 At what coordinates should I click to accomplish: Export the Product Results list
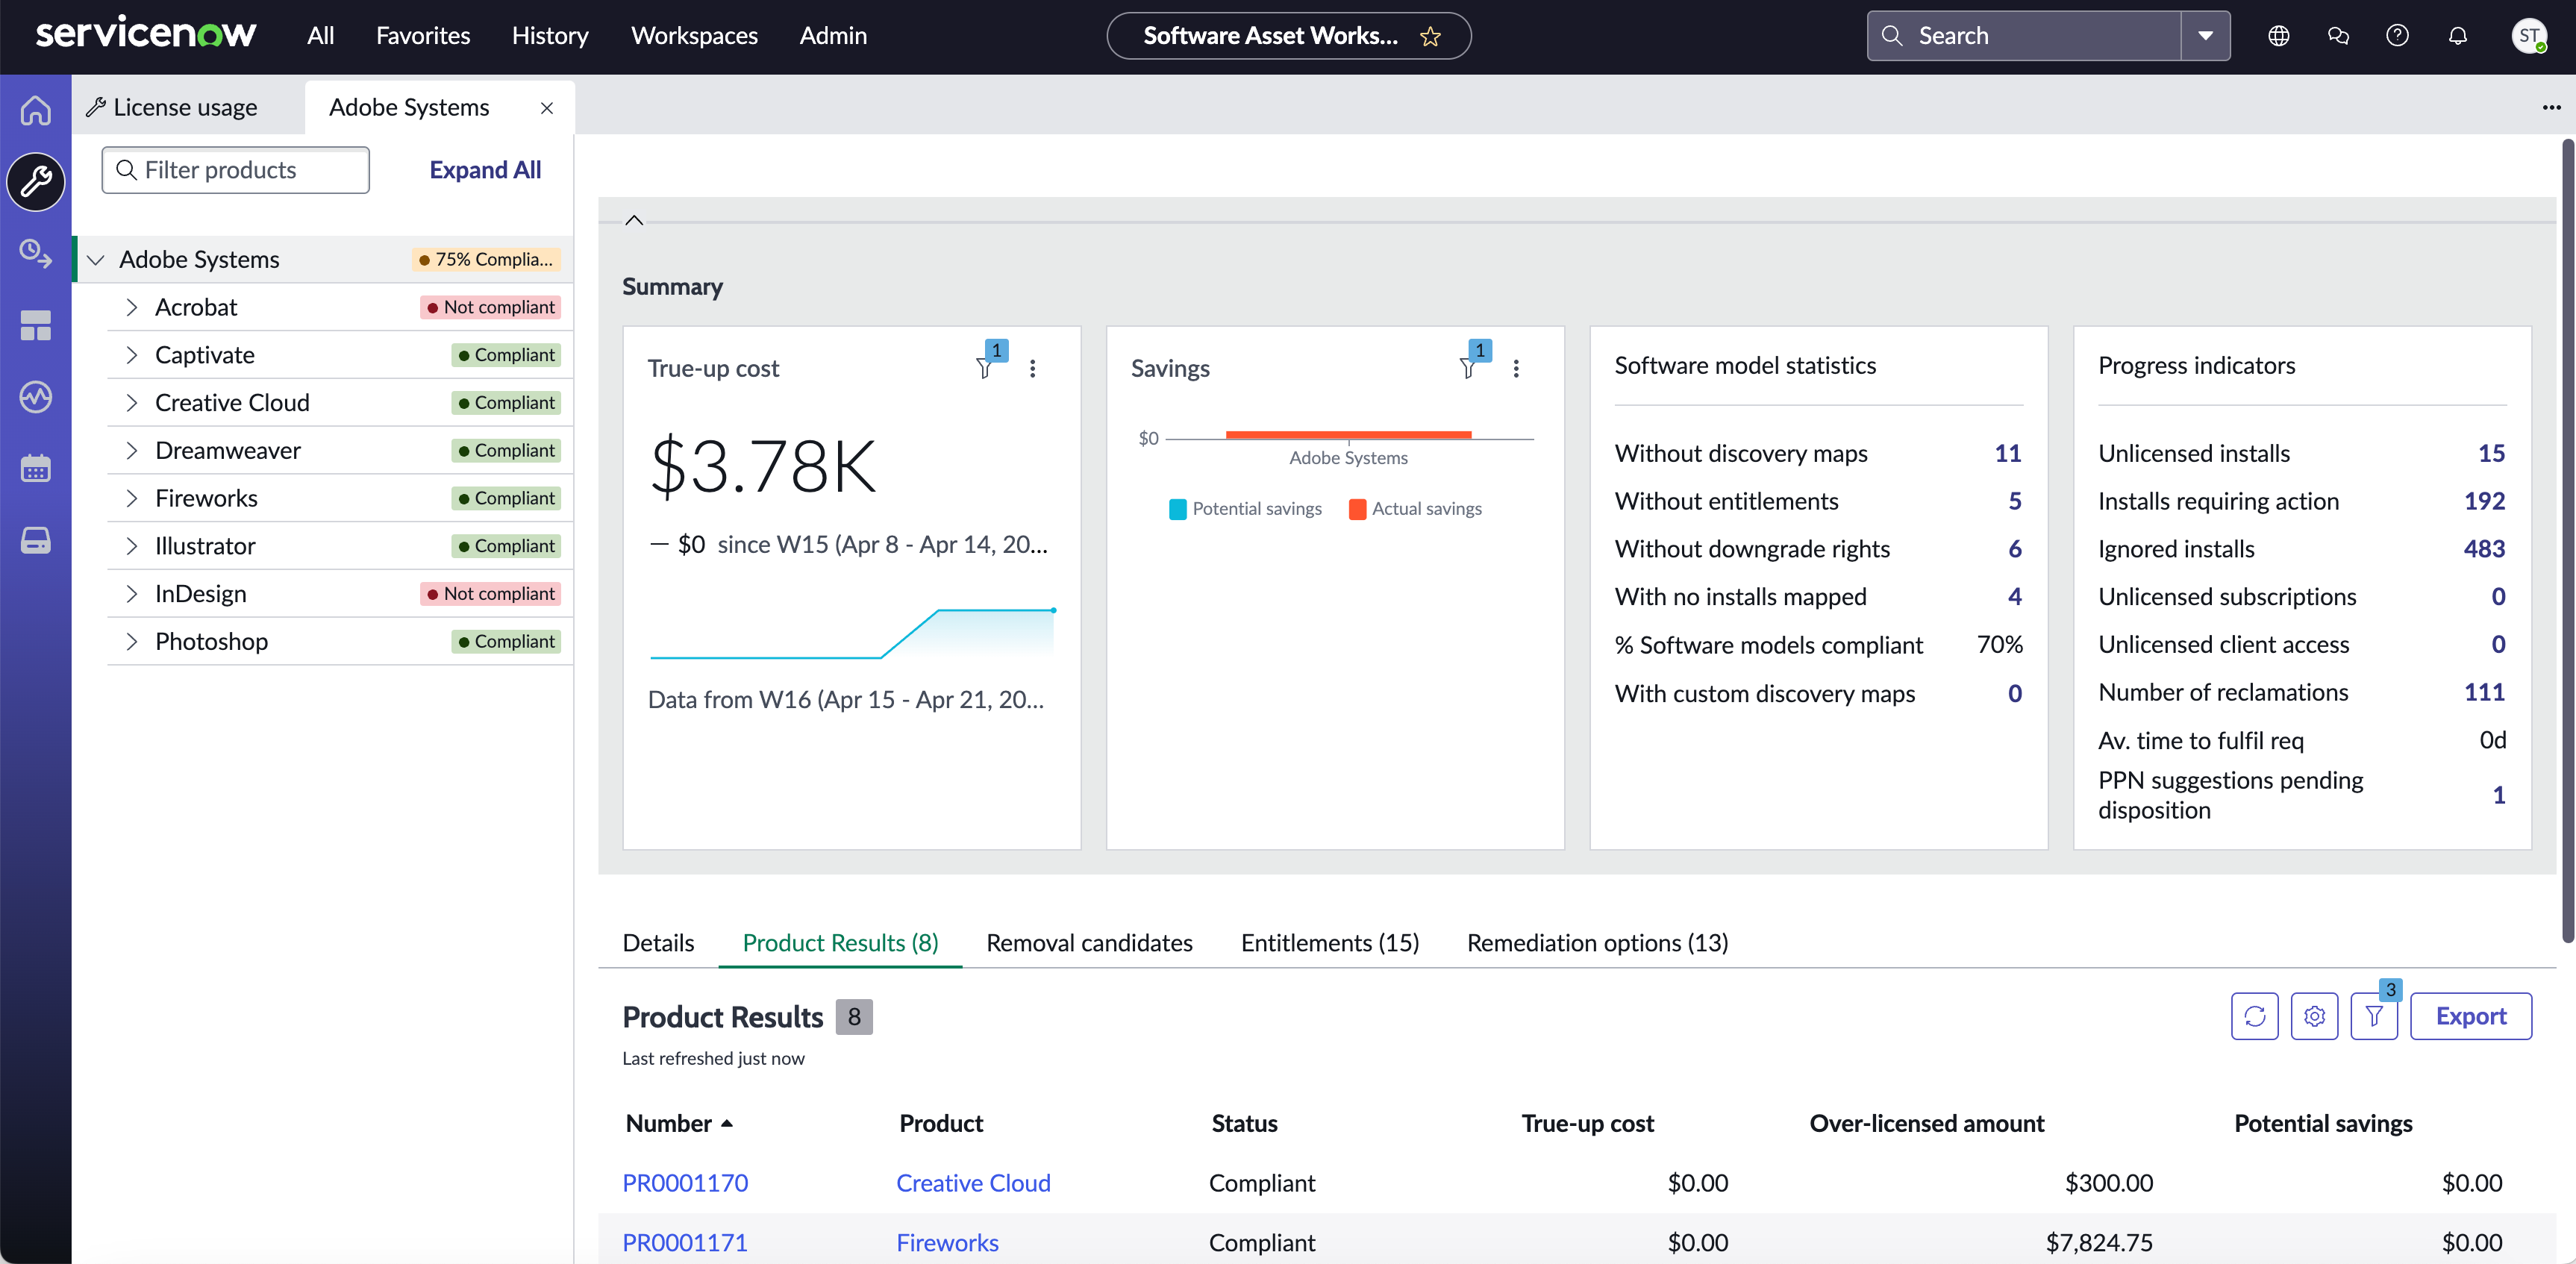tap(2471, 1016)
